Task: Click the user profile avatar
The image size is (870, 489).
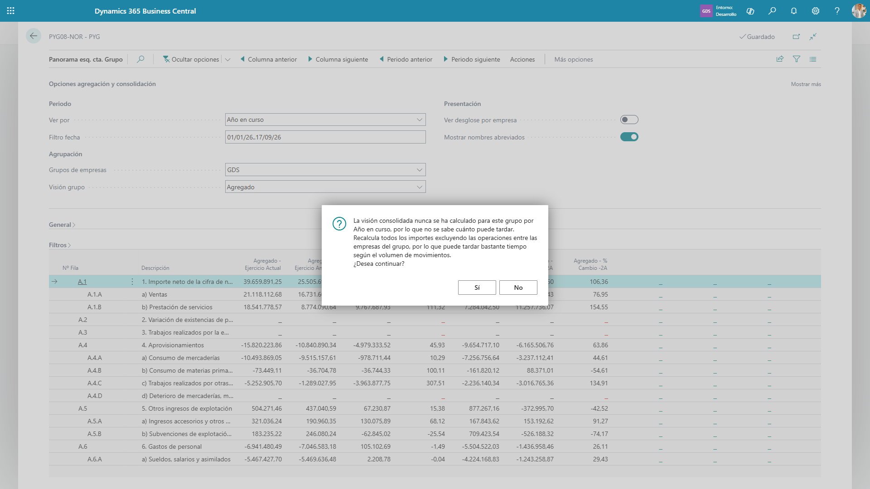Action: pos(859,11)
